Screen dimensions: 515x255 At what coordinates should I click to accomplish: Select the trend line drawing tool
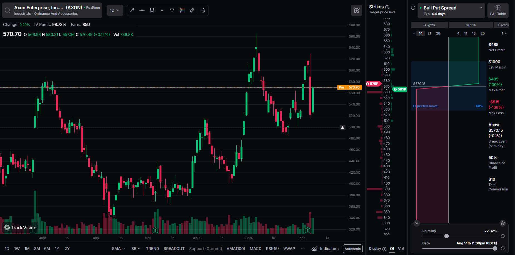coord(132,10)
